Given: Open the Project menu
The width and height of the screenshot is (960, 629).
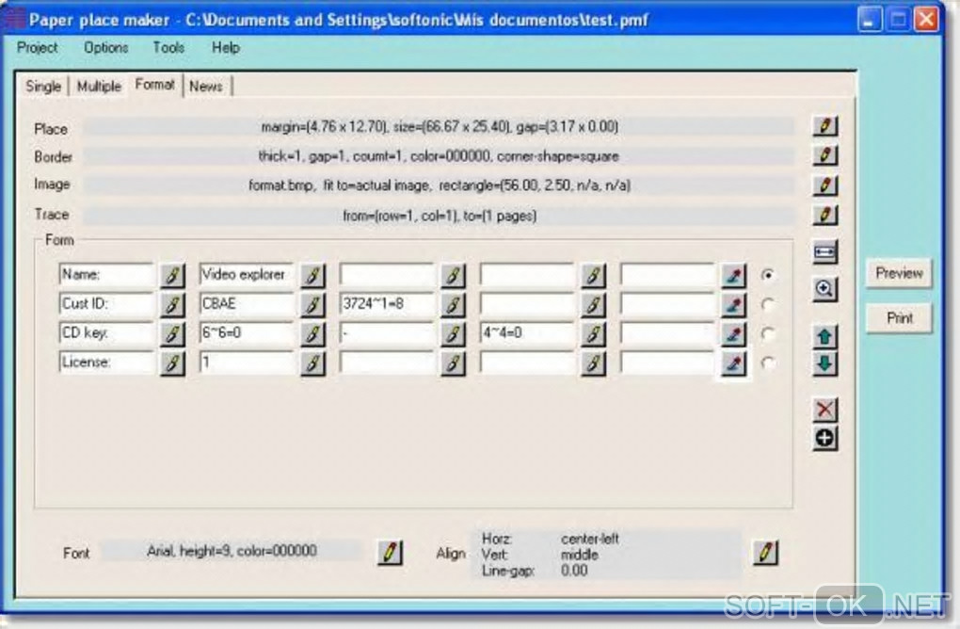Looking at the screenshot, I should click(38, 48).
